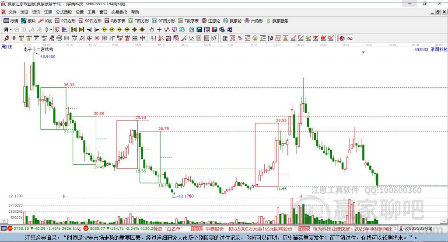Open the 帮助 menu
Image resolution: width=448 pixels, height=242 pixels.
pos(135,12)
